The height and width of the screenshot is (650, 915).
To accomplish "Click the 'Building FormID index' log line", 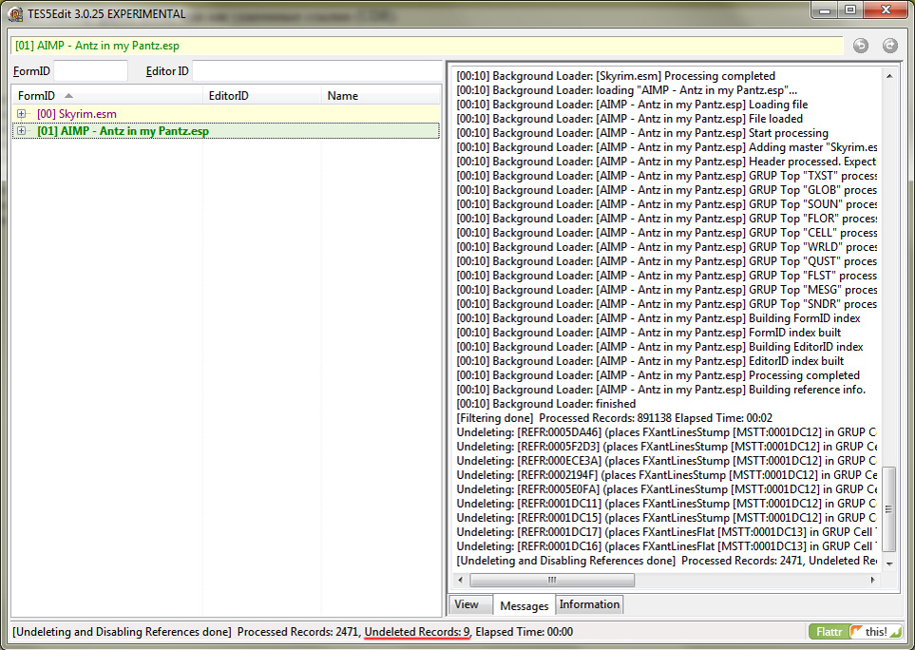I will point(658,318).
